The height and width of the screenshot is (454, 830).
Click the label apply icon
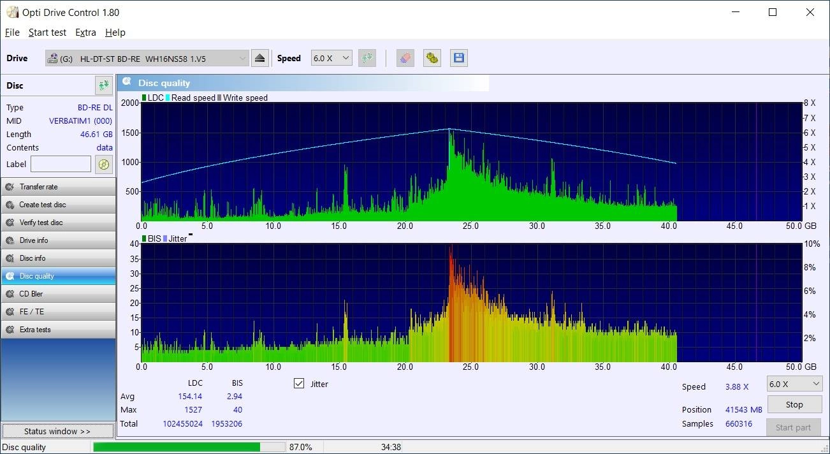[104, 164]
